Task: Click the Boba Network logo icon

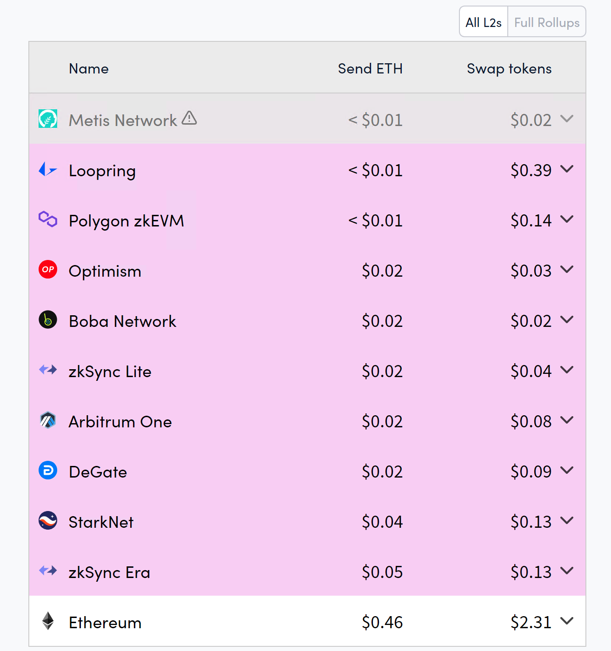Action: (x=48, y=320)
